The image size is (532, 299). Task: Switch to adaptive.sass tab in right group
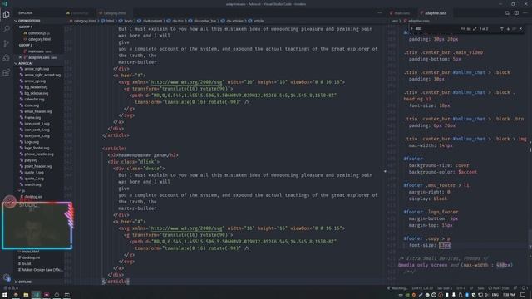tap(436, 13)
